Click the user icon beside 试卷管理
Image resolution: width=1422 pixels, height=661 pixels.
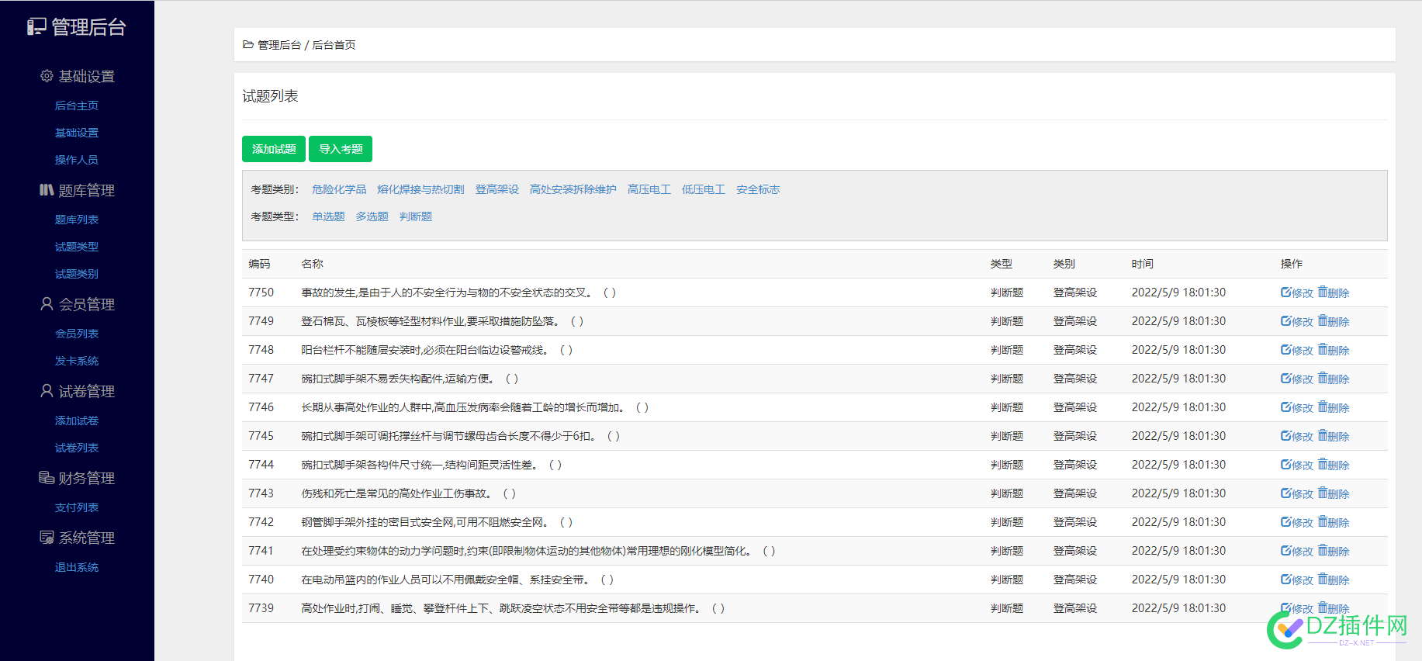pos(47,390)
